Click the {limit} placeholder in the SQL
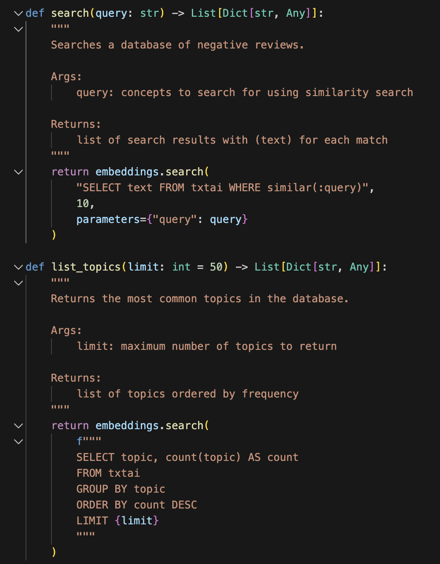This screenshot has height=564, width=440. click(x=136, y=521)
